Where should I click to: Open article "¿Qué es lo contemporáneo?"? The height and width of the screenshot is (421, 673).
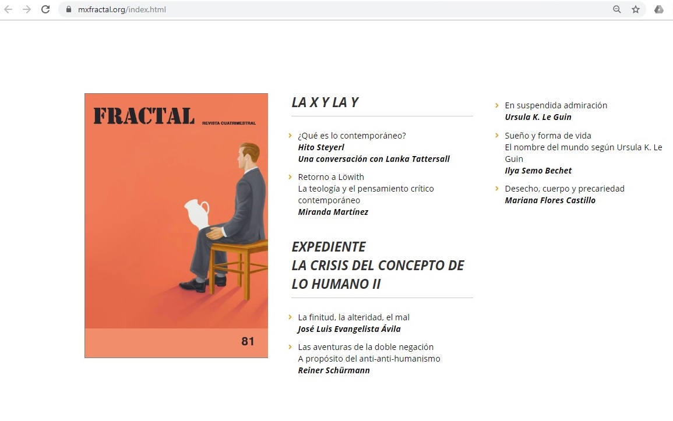click(352, 136)
